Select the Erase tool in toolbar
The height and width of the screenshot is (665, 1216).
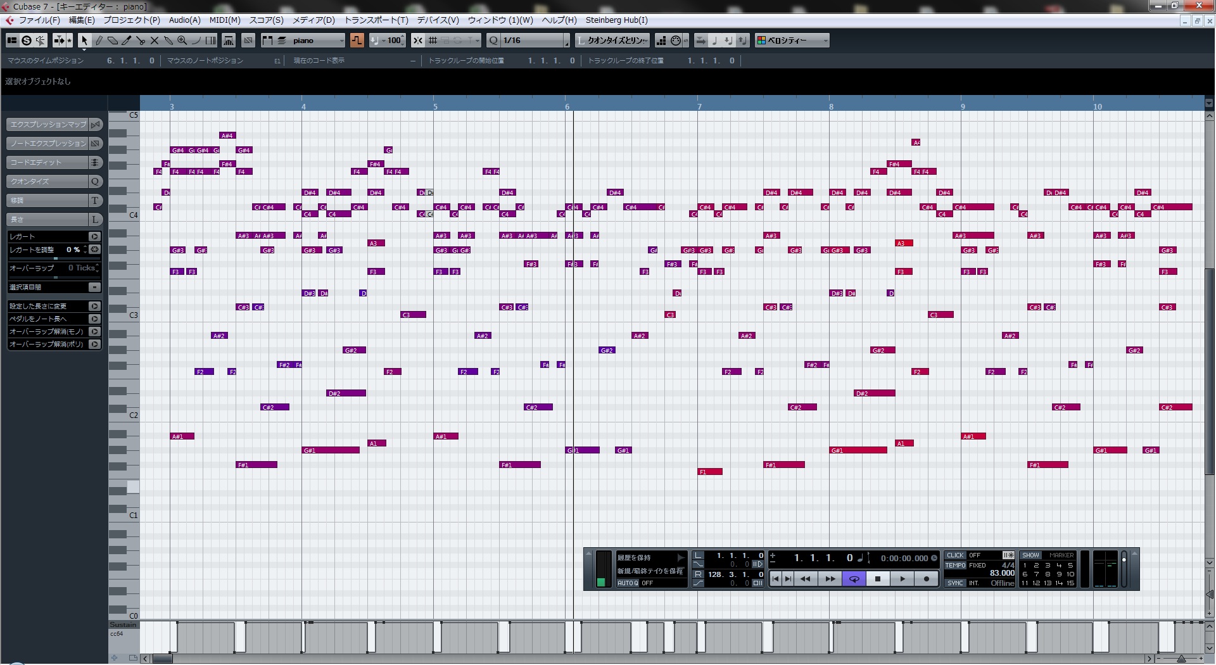pos(113,41)
